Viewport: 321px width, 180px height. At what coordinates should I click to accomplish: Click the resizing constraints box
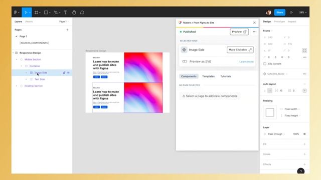coord(270,112)
